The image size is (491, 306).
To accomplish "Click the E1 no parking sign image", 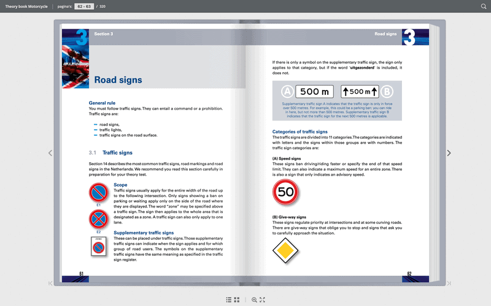I will (99, 192).
